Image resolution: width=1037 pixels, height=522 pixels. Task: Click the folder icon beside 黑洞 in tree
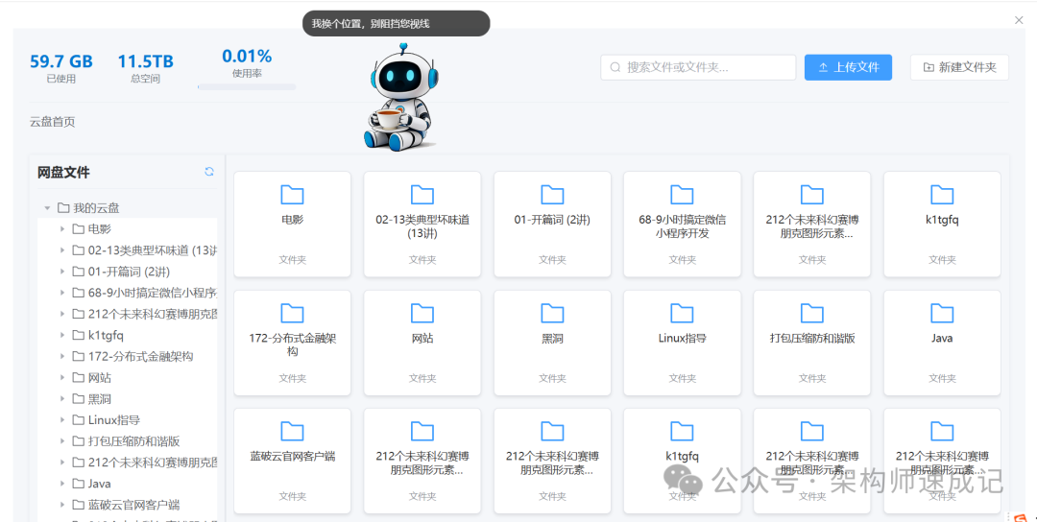(78, 398)
